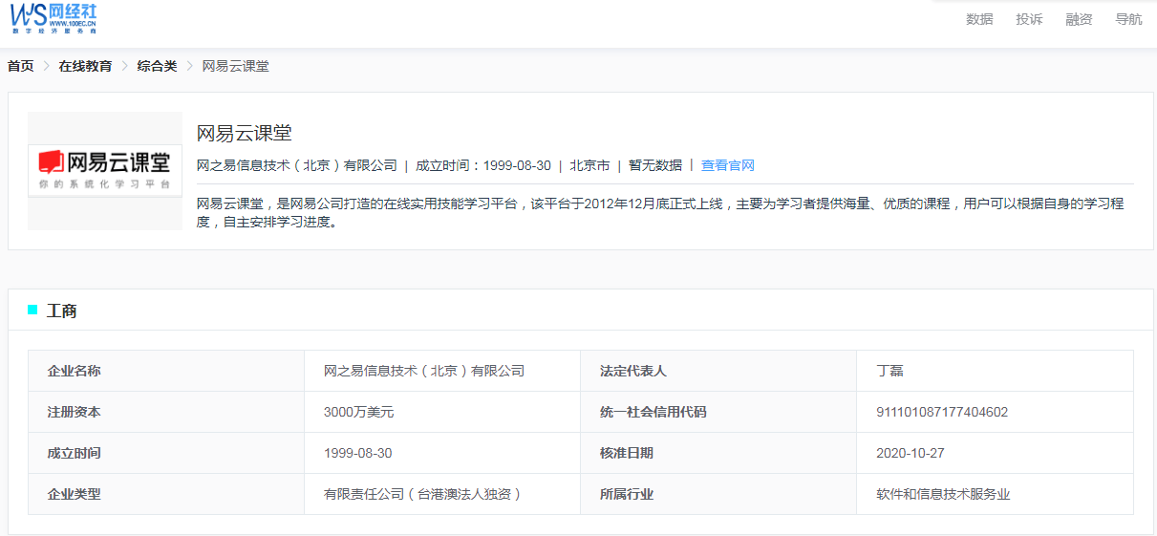Open 在线教育 breadcrumb link
Image resolution: width=1157 pixels, height=536 pixels.
point(85,66)
